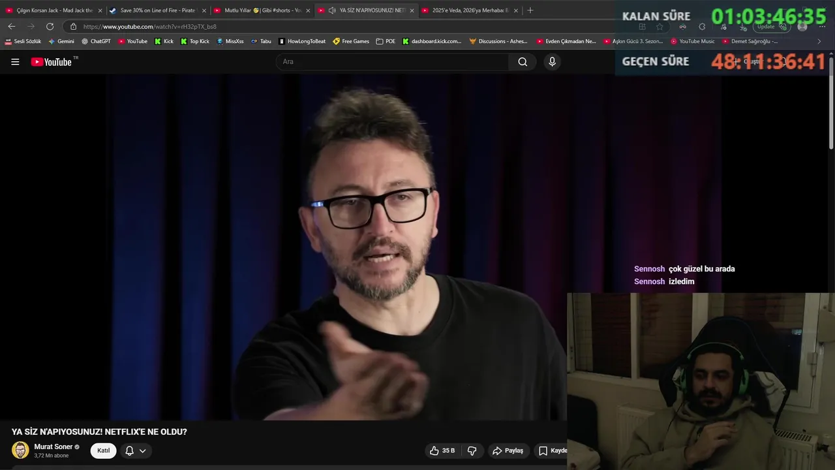Click the video title YA SİZ N'APIYOSUNUZ
This screenshot has width=835, height=470.
tap(99, 432)
